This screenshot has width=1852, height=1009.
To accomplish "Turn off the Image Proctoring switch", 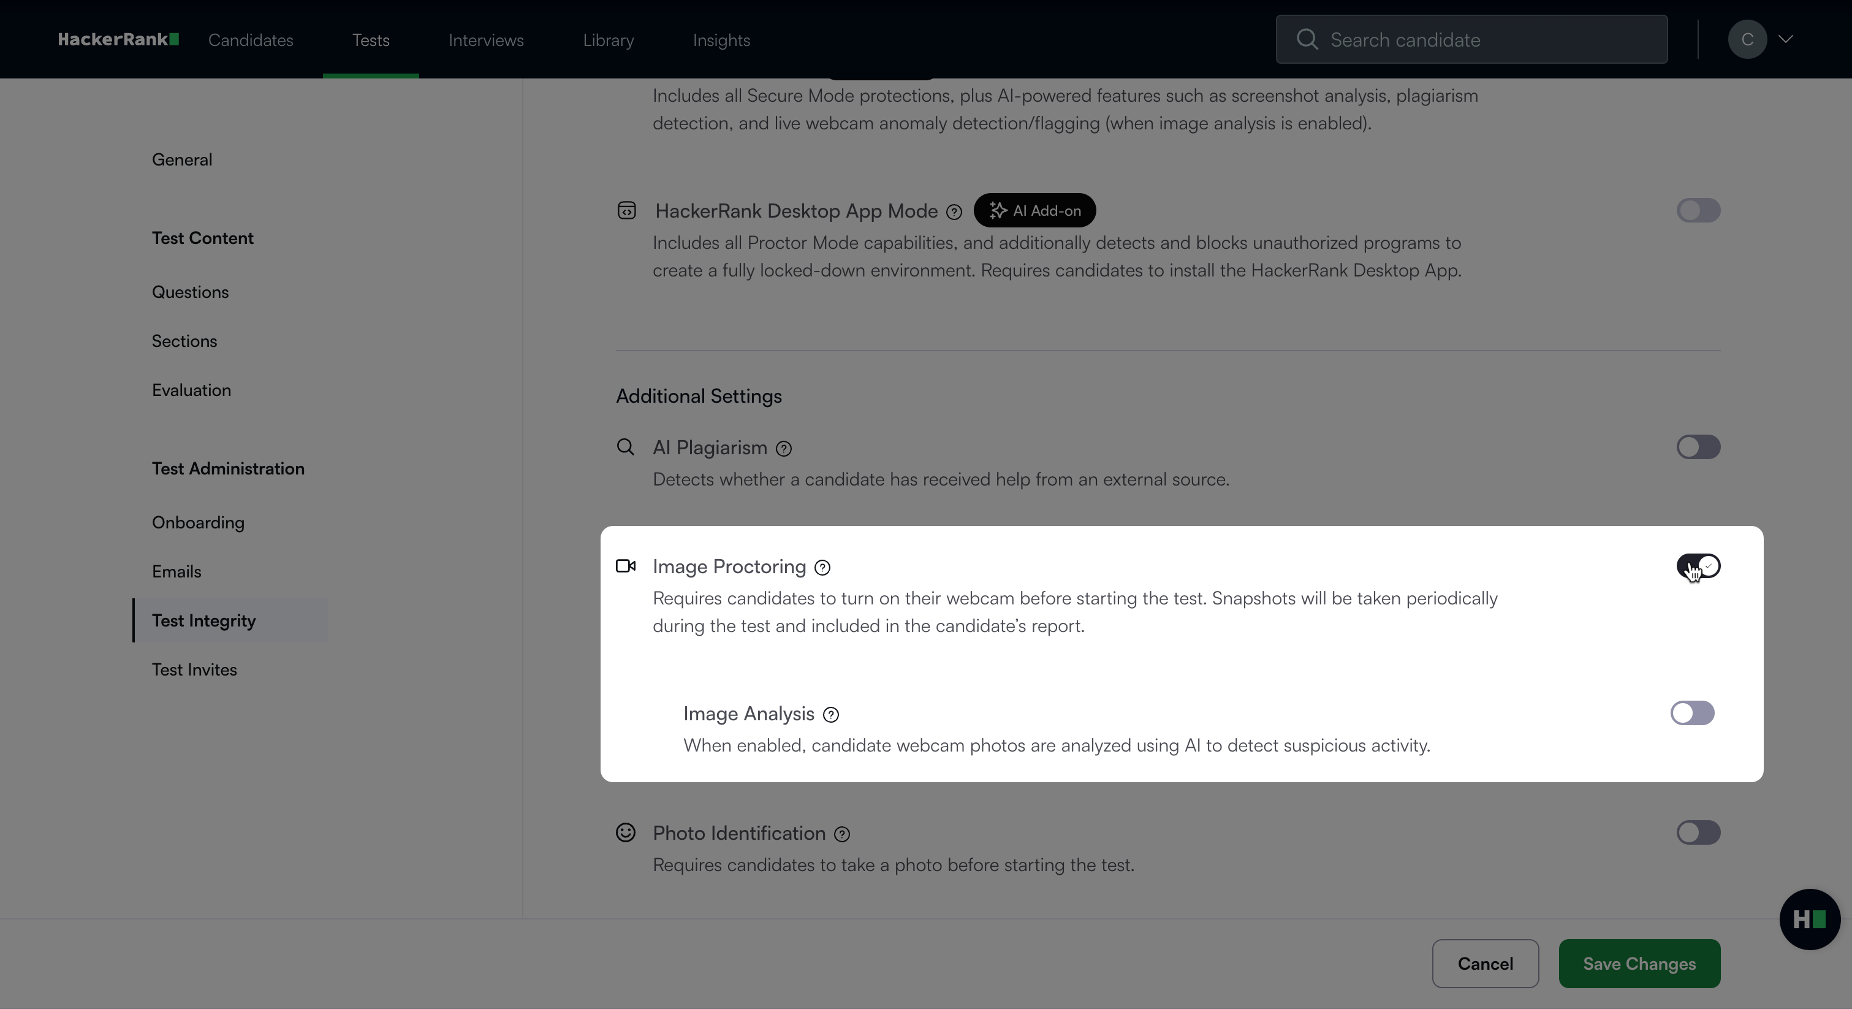I will [1698, 566].
